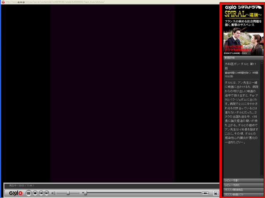Open the オススメ動画リスト panel
Image resolution: width=265 pixels, height=198 pixels.
pyautogui.click(x=243, y=194)
